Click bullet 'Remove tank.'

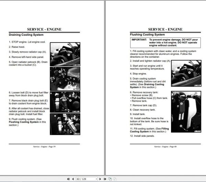(x=139, y=101)
